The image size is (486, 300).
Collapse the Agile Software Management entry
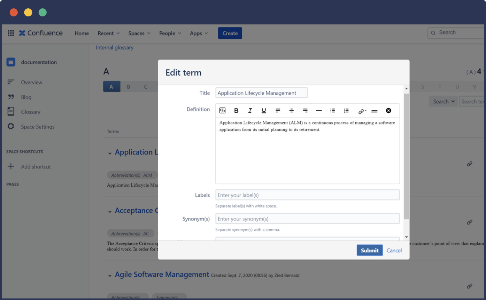pos(110,276)
